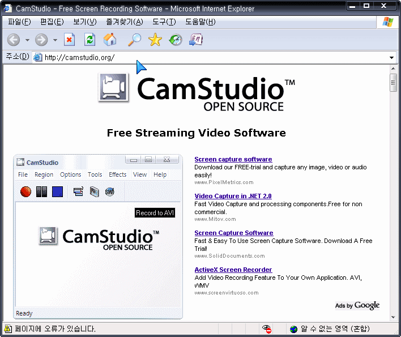The height and width of the screenshot is (337, 401).
Task: Click the red Record button in CamStudio
Action: (x=25, y=191)
